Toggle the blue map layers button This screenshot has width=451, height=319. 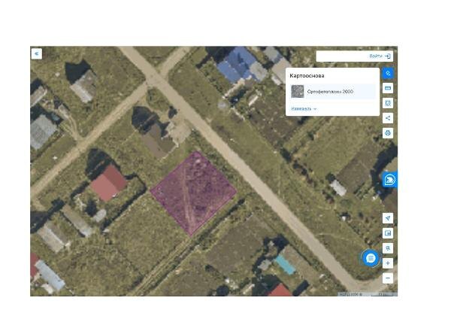[388, 73]
